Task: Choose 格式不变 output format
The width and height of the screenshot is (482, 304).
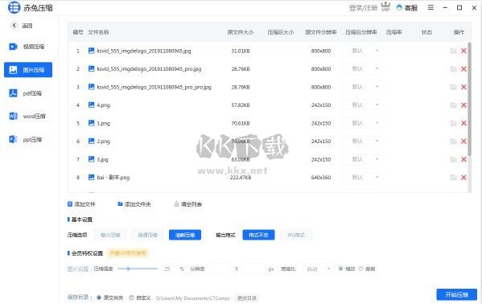Action: point(258,235)
